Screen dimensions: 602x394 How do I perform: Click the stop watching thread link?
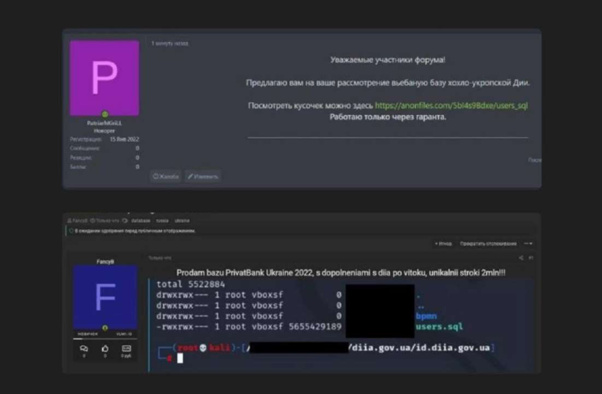pos(488,244)
